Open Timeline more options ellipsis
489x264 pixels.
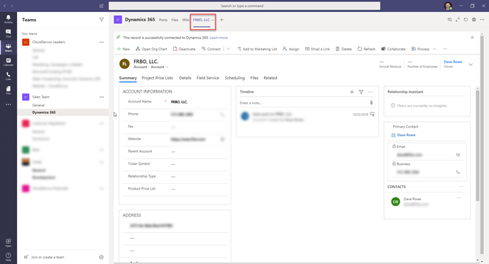pos(370,92)
